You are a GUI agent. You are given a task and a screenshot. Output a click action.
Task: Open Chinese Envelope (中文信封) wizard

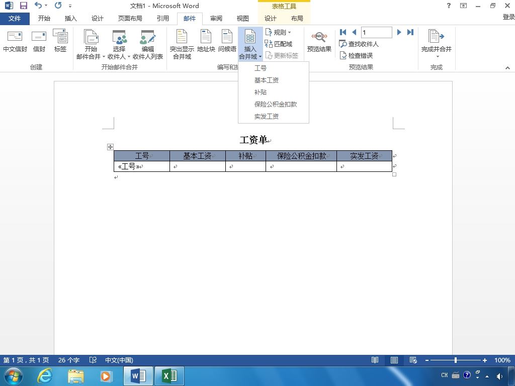[x=15, y=42]
